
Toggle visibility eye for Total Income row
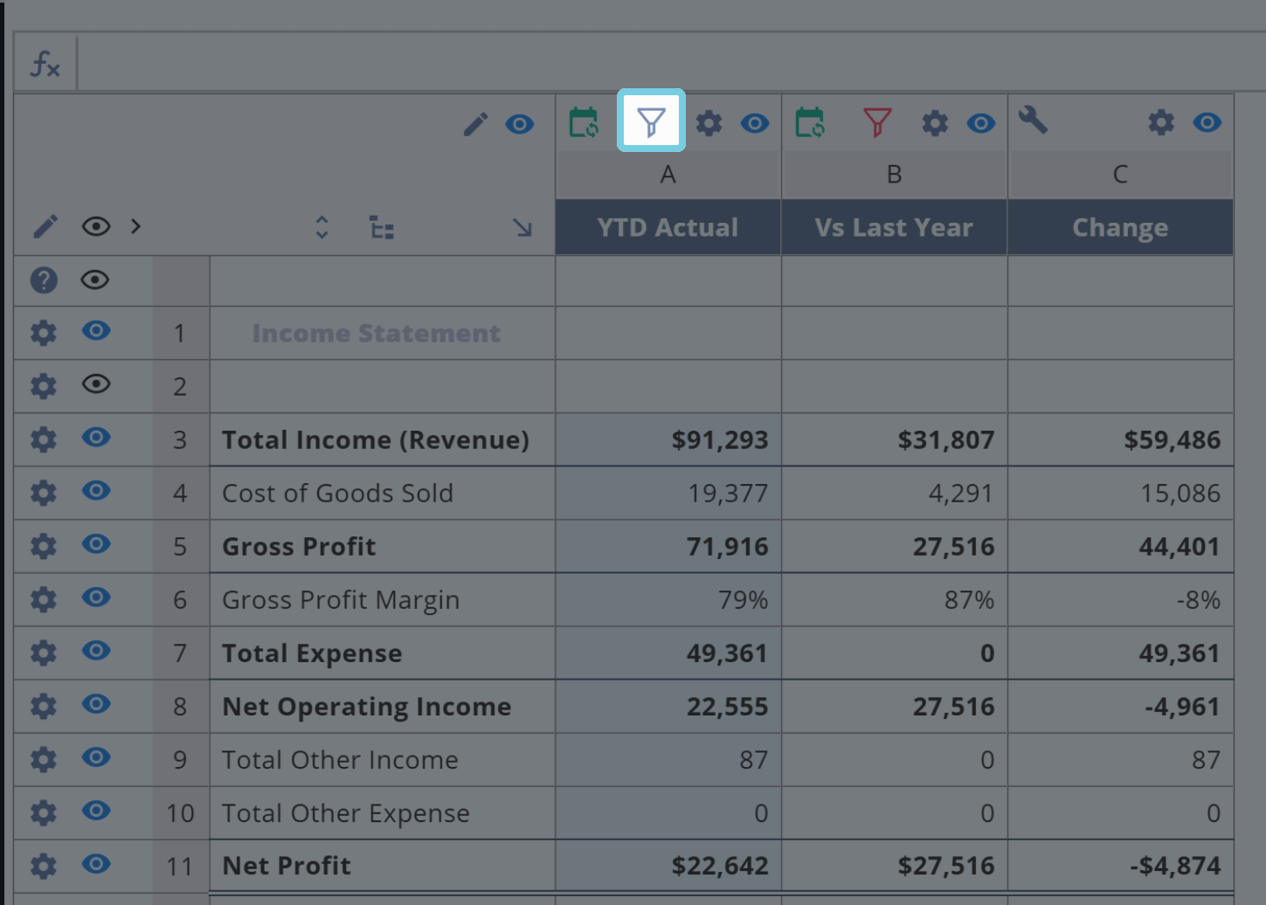(96, 437)
